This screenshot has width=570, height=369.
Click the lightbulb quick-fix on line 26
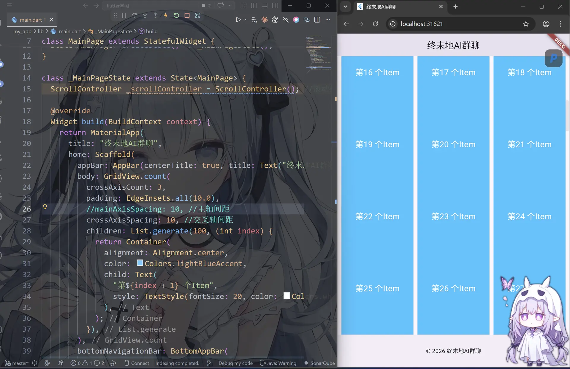45,207
